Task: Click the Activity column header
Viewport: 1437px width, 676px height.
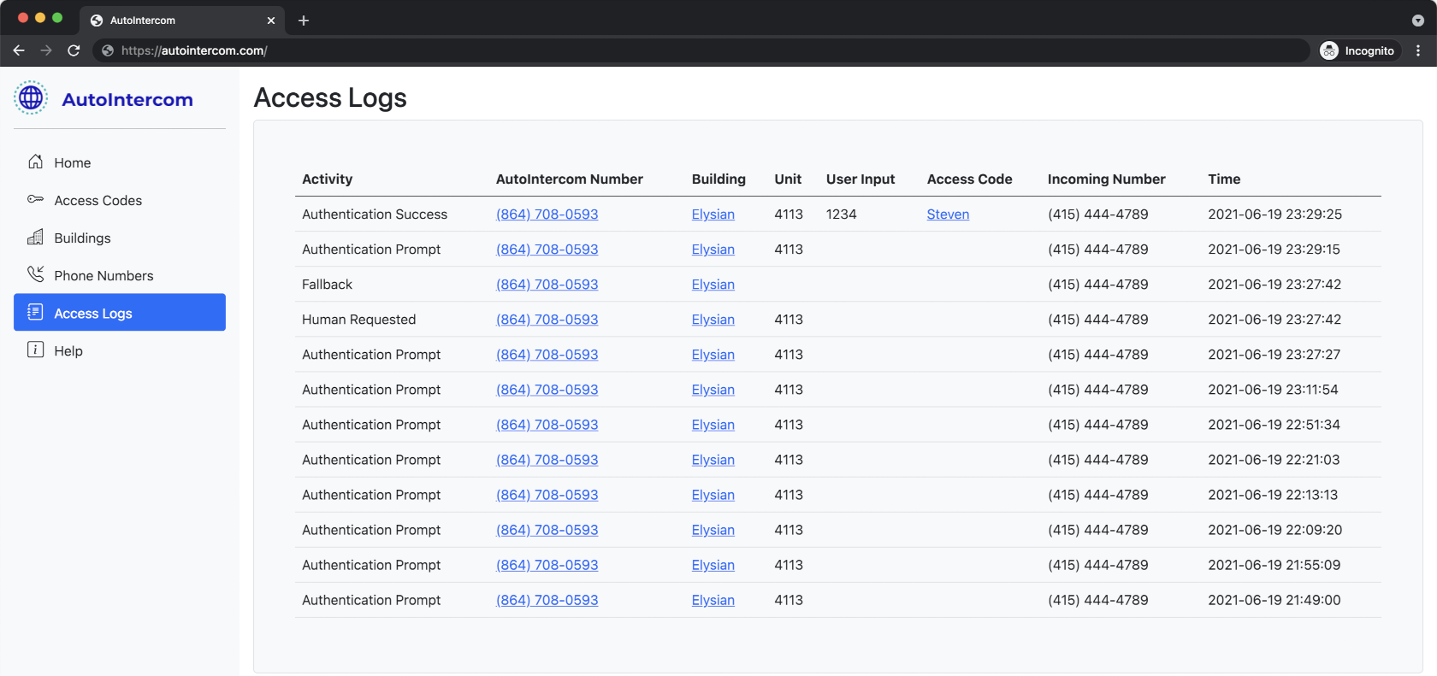Action: (x=328, y=179)
